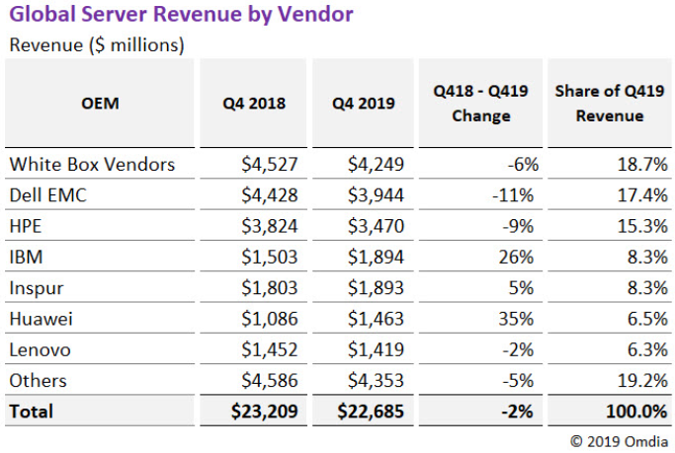Click the 5% change for Inspur
Screen dimensions: 675x453
coord(521,288)
